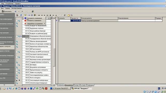Select row 30.01 Заявки на закупку

pos(37,73)
